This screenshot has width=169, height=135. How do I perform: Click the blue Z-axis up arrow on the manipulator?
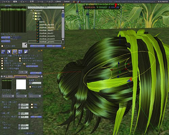[x=119, y=63]
